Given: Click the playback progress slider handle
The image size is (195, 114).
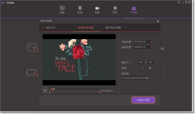Looking at the screenshot, I should (x=54, y=89).
